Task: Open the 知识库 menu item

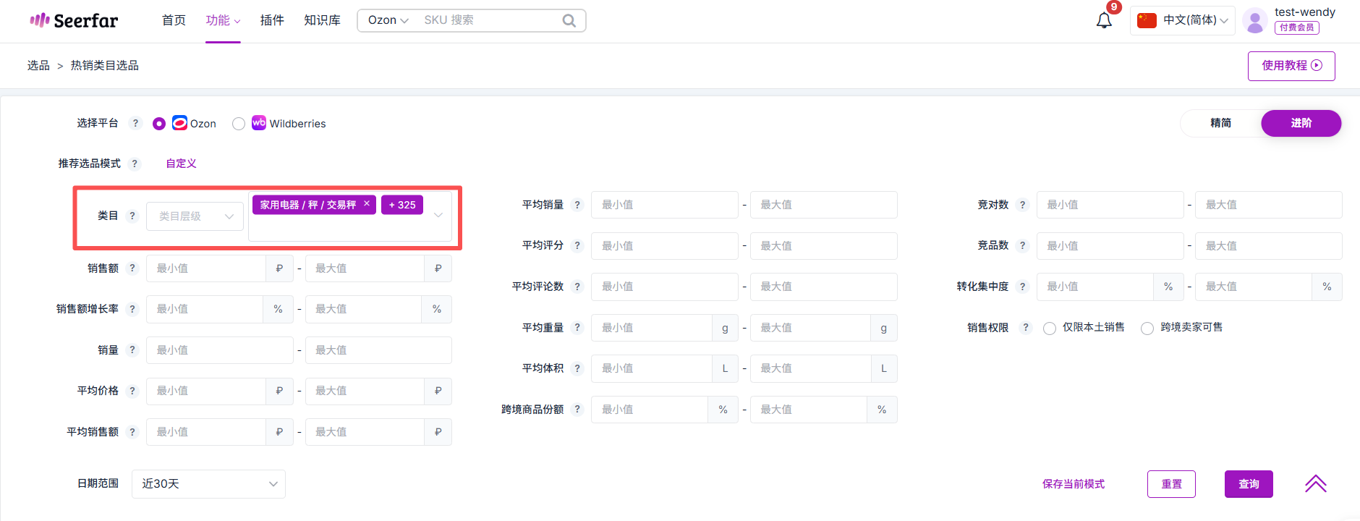Action: coord(322,20)
